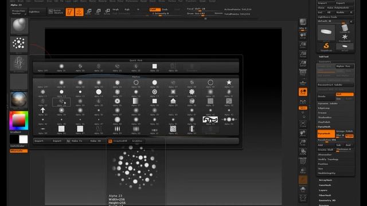Toggle the DynaMesh Project option
This screenshot has width=367, height=206.
(349, 136)
